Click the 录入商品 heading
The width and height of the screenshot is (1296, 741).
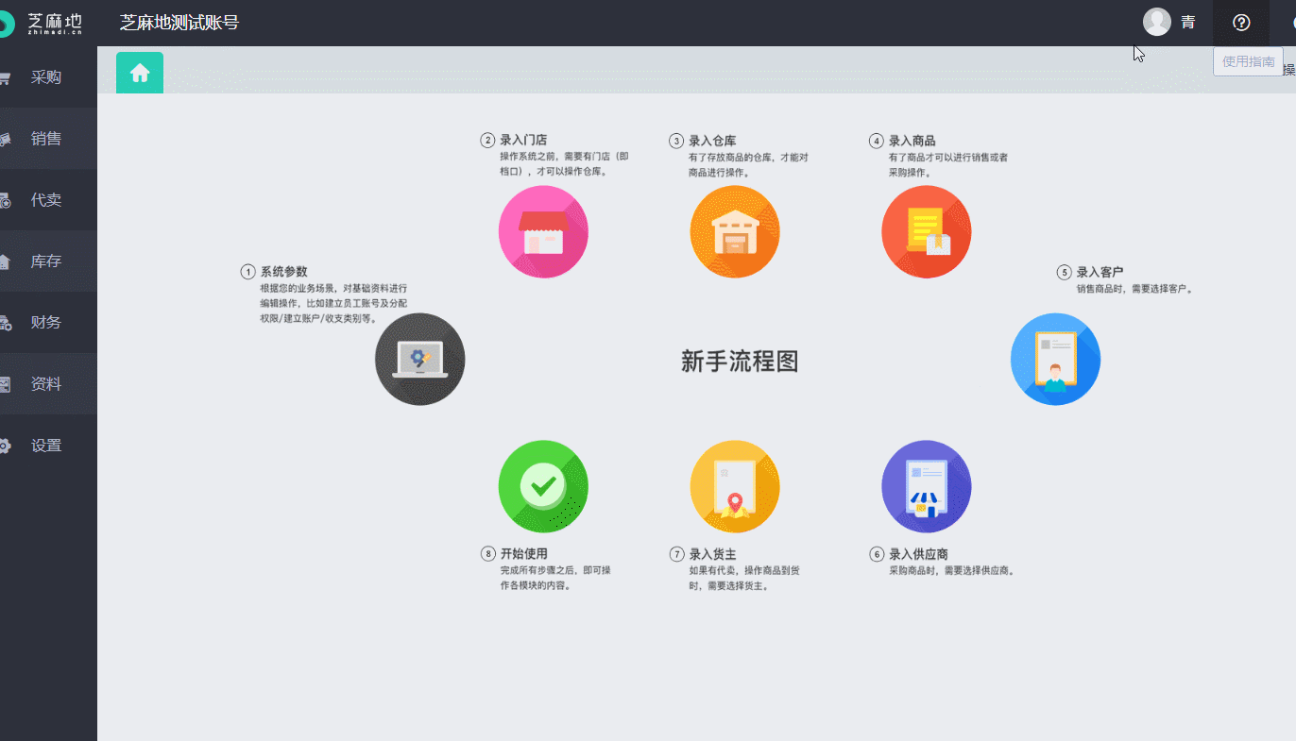coord(912,141)
